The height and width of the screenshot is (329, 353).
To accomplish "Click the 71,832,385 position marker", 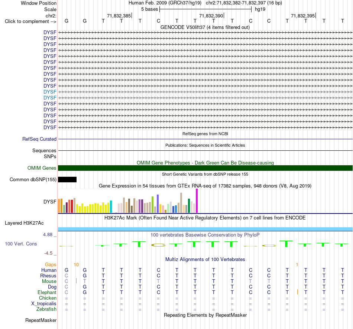I will (119, 16).
